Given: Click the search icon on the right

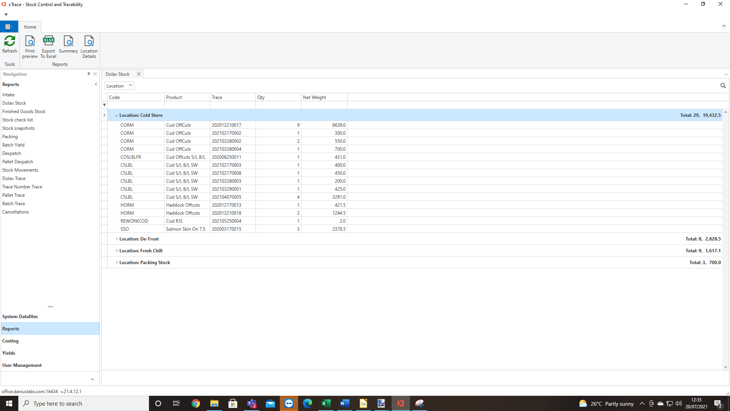Looking at the screenshot, I should 724,85.
